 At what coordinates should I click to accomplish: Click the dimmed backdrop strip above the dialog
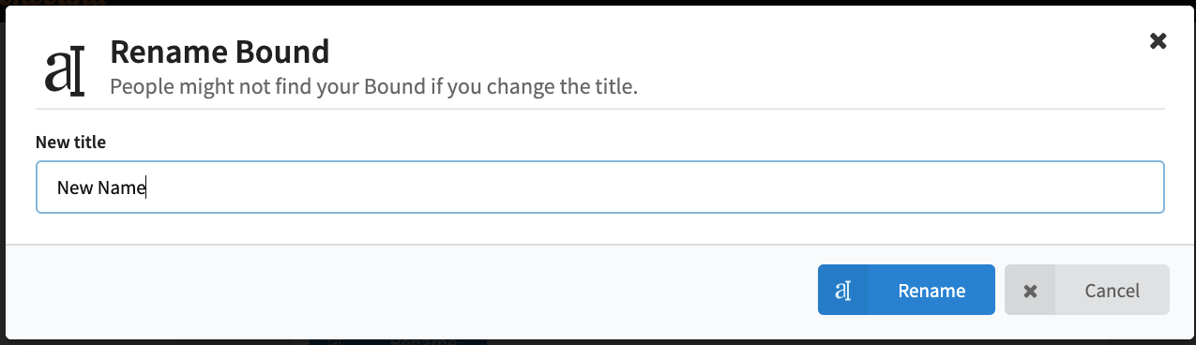point(600,3)
